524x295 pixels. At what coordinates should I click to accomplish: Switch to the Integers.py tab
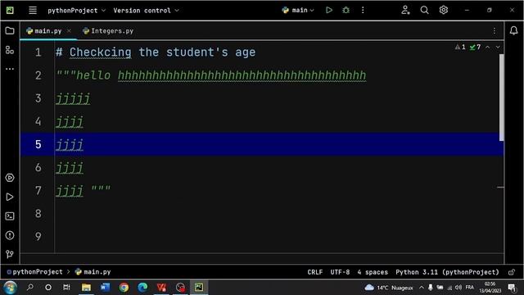point(108,31)
